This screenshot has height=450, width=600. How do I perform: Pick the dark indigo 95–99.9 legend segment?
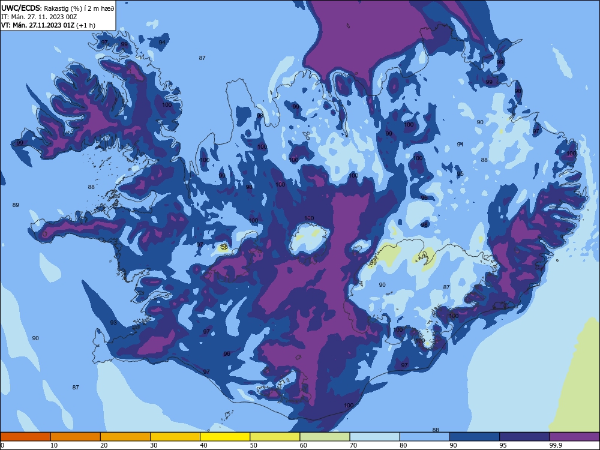click(x=524, y=437)
